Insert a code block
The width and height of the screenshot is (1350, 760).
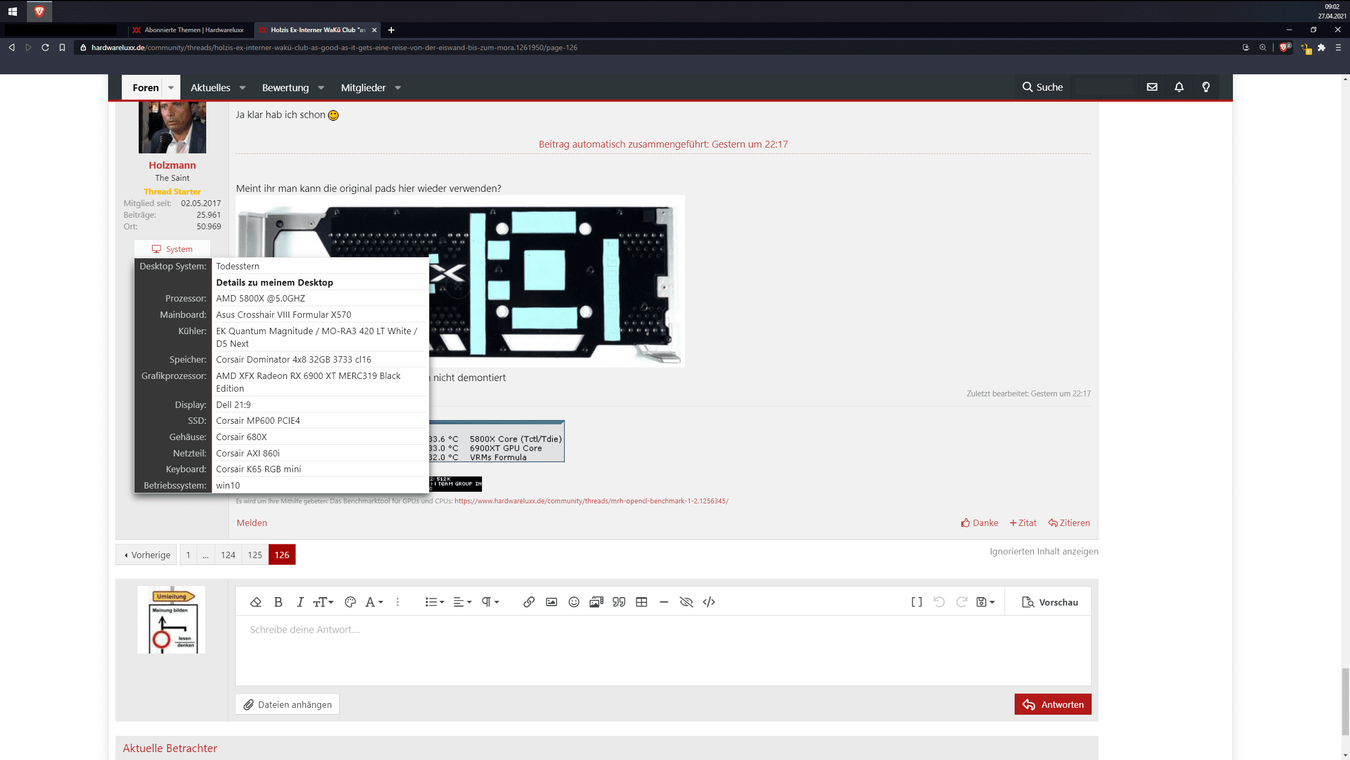click(709, 602)
